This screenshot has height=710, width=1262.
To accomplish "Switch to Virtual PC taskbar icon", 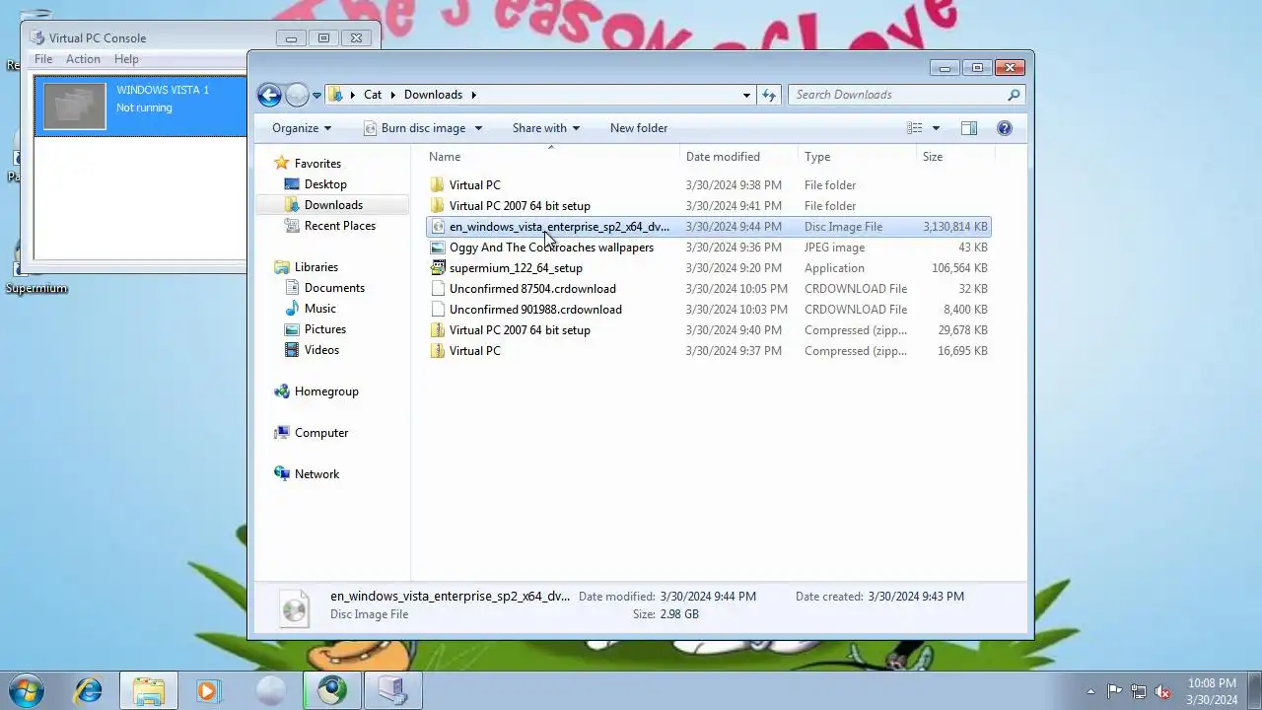I will click(x=392, y=690).
